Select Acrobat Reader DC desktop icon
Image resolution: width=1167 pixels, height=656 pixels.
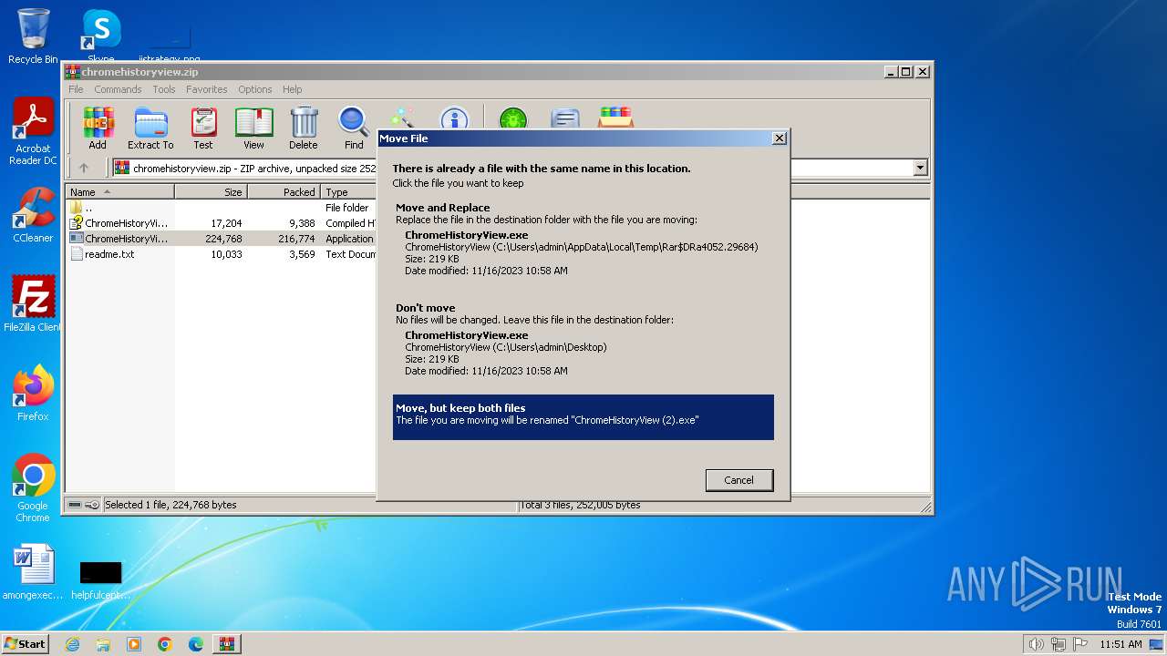[33, 132]
